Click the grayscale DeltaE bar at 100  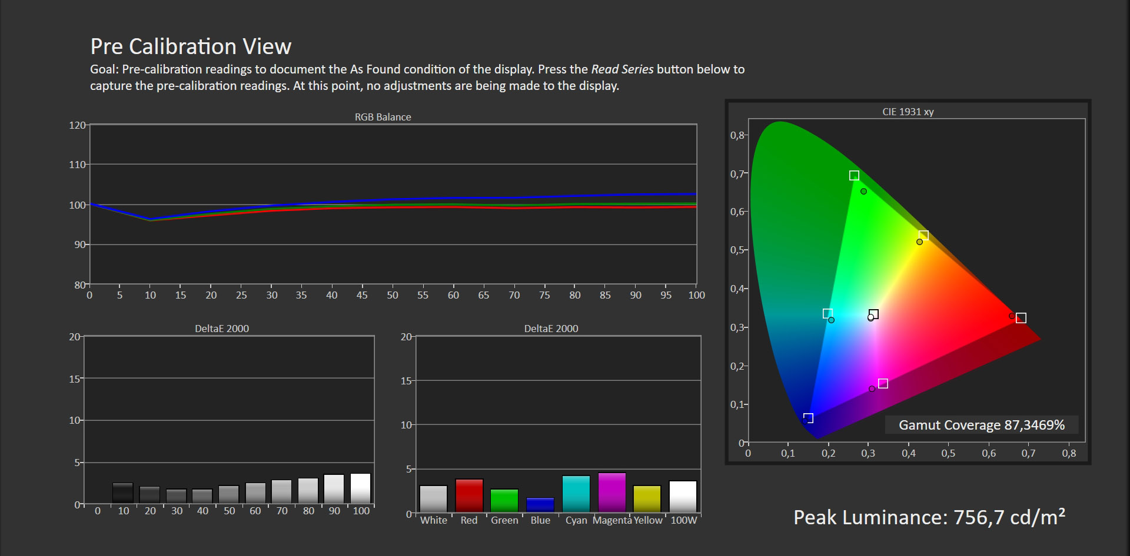tap(361, 488)
